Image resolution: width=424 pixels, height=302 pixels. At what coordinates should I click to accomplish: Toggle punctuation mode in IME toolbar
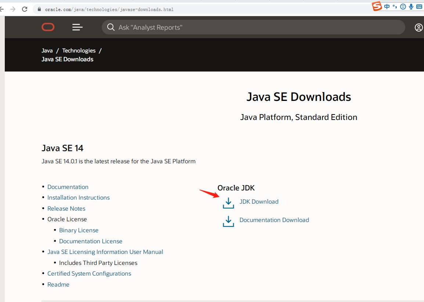point(395,7)
